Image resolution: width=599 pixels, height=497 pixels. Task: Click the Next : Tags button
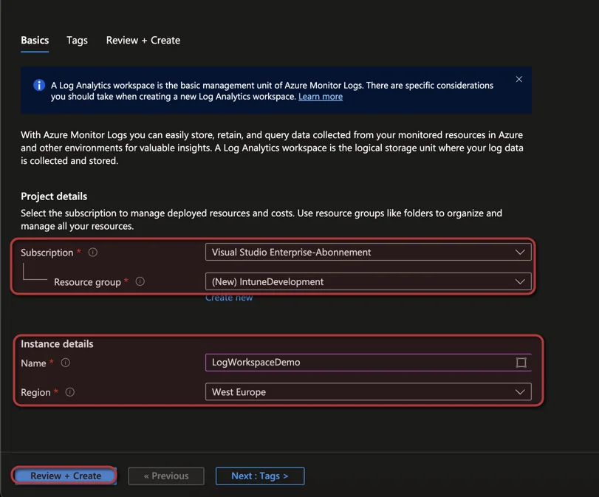coord(260,476)
